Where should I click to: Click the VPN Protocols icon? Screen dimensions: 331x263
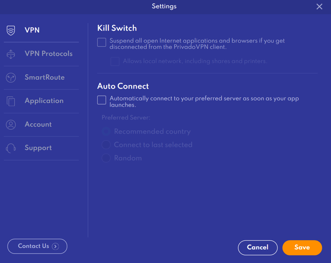click(x=11, y=54)
